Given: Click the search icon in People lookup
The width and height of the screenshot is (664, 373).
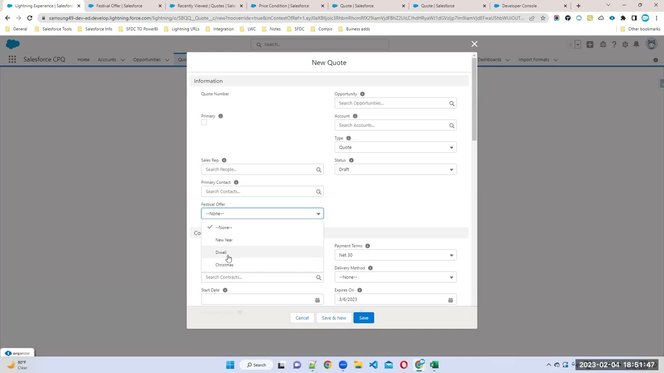Looking at the screenshot, I should [x=319, y=169].
